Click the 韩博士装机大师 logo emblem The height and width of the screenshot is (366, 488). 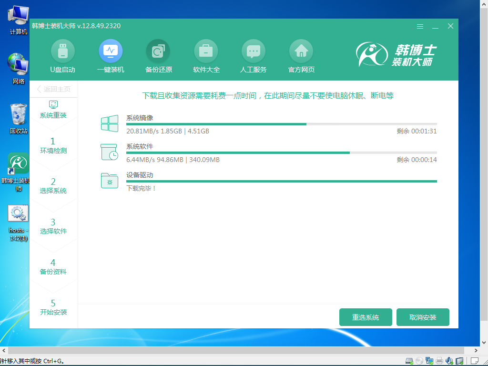[x=371, y=54]
